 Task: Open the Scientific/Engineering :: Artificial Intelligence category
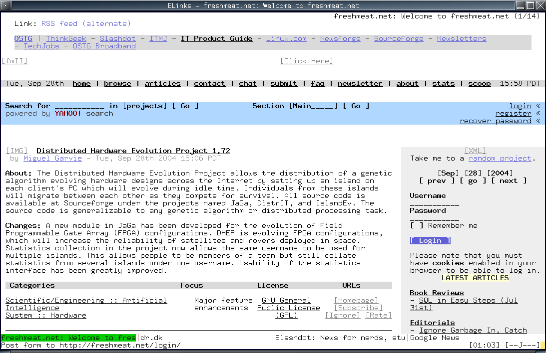86,304
